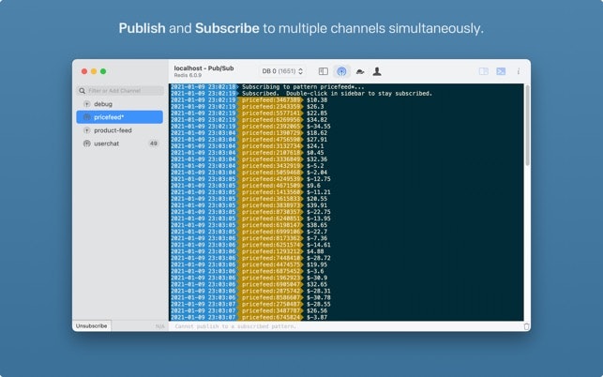This screenshot has height=377, width=603.
Task: Click the pricefeed:6745824 channel tag
Action: coord(271,317)
